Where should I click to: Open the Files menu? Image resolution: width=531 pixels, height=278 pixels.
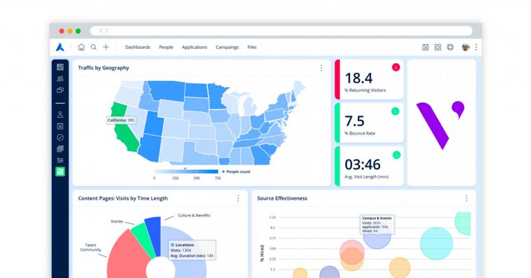pyautogui.click(x=252, y=47)
